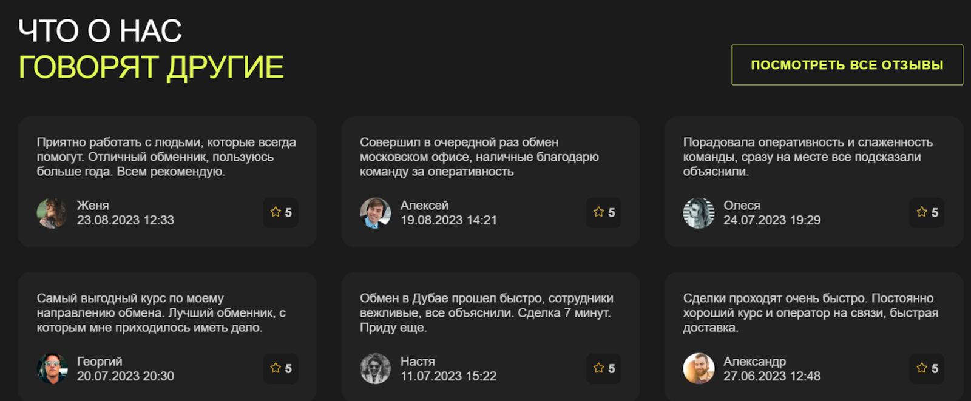Click star rating icon on Настя's review
Screen dimensions: 971x401
click(x=599, y=368)
